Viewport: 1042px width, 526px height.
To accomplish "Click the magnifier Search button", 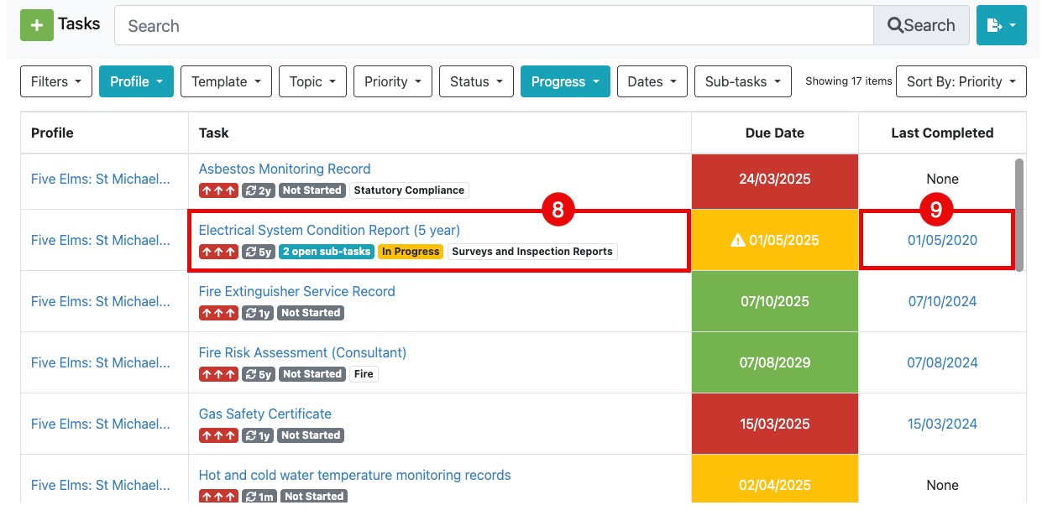I will pyautogui.click(x=921, y=26).
